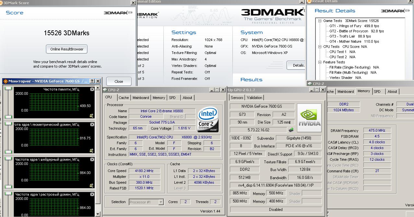Collapse the CPU Tests tree node

point(320,47)
